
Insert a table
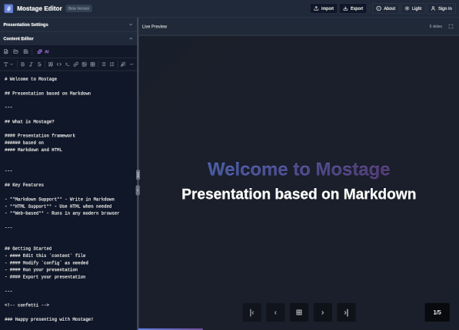pos(93,64)
